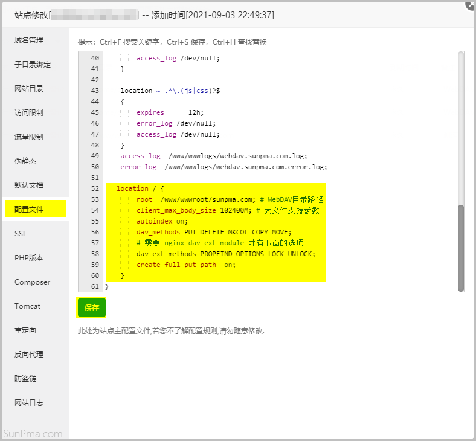The image size is (476, 441).
Task: Click line number 60 in gutter
Action: pyautogui.click(x=95, y=275)
